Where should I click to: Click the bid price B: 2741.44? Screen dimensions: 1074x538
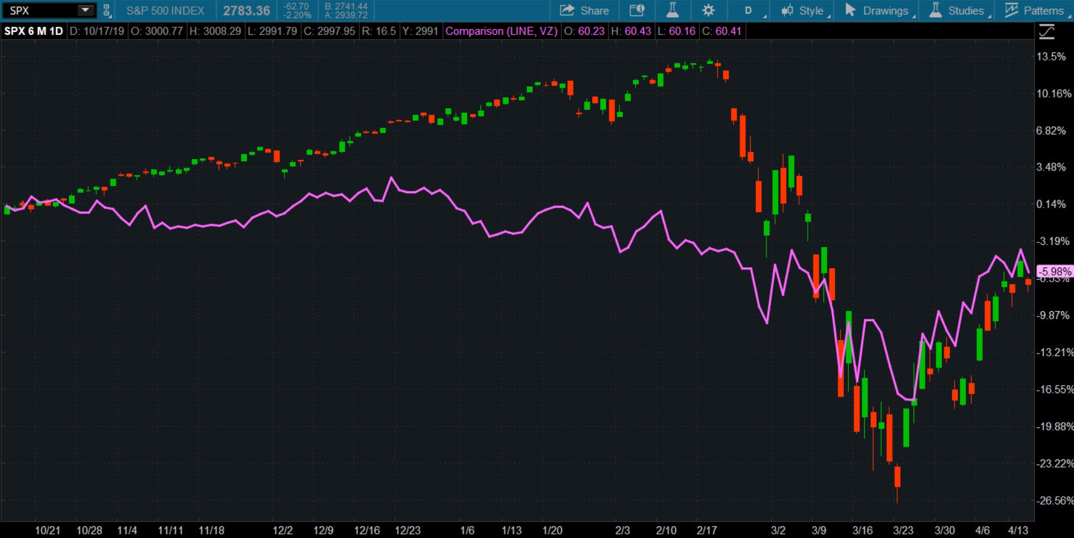click(x=346, y=6)
